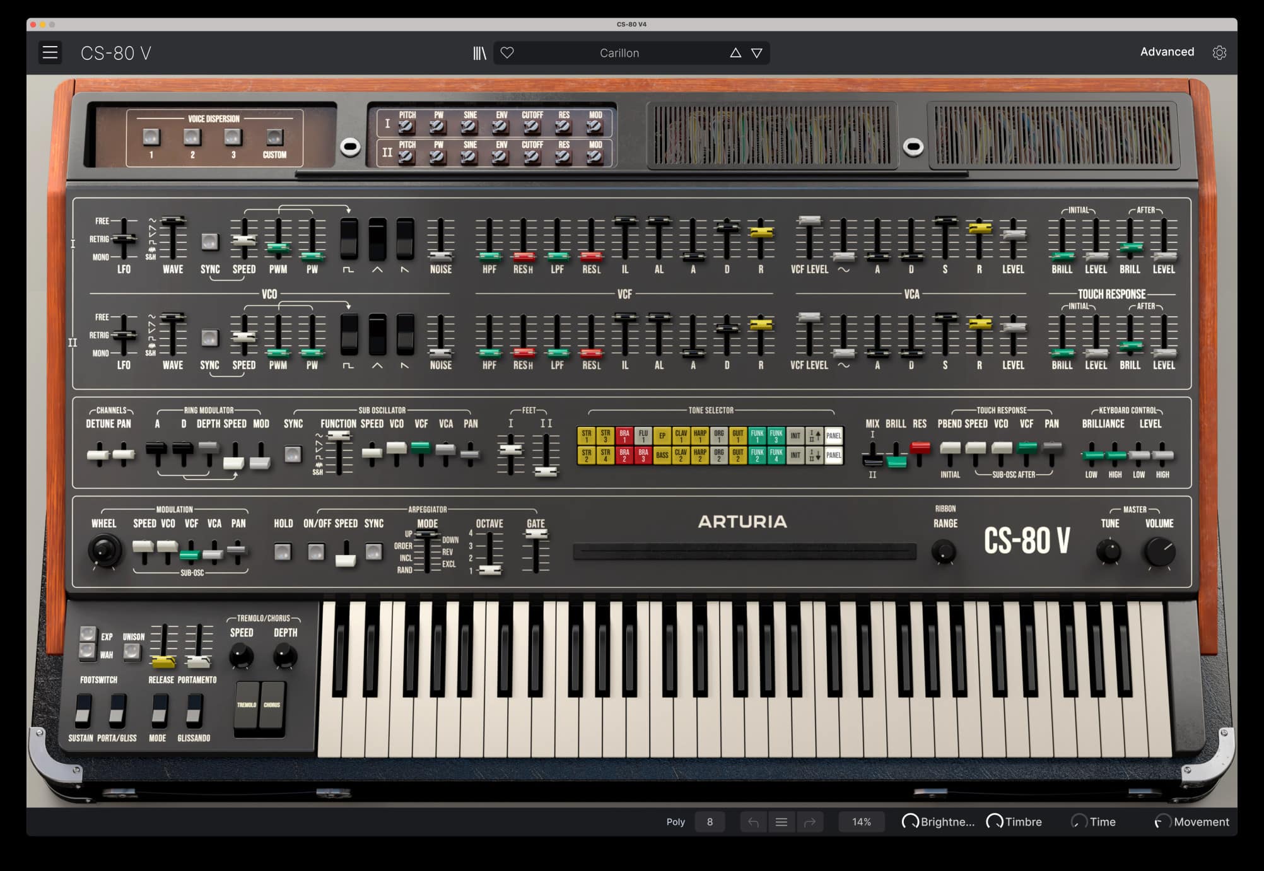Toggle the Tremolo rocker button
This screenshot has height=871, width=1264.
pos(247,705)
